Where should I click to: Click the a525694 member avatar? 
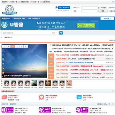(x=55, y=83)
